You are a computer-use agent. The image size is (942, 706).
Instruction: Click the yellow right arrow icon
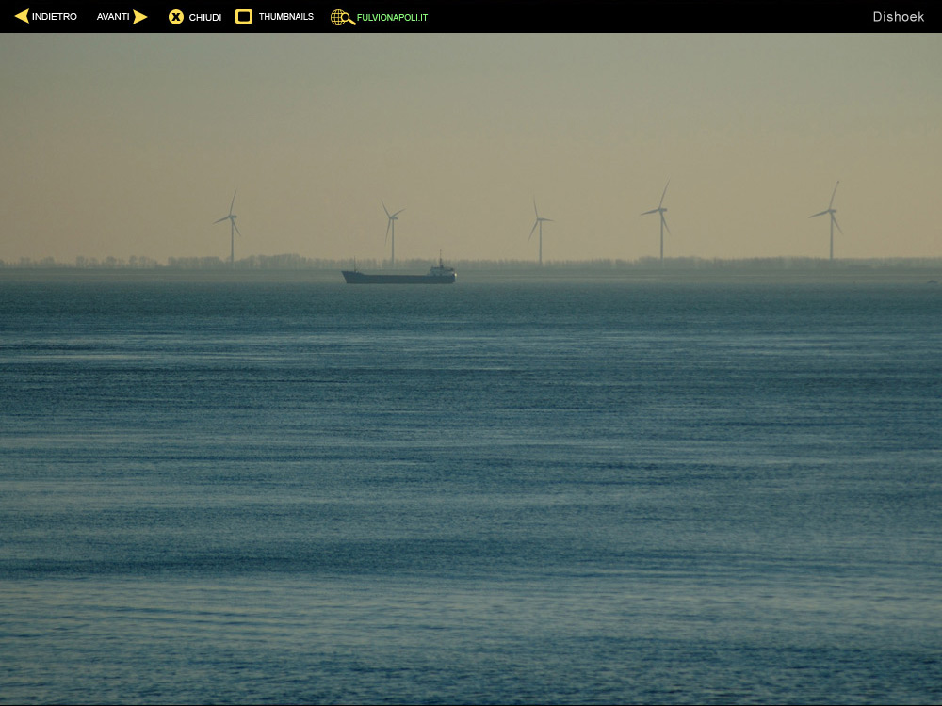coord(140,17)
